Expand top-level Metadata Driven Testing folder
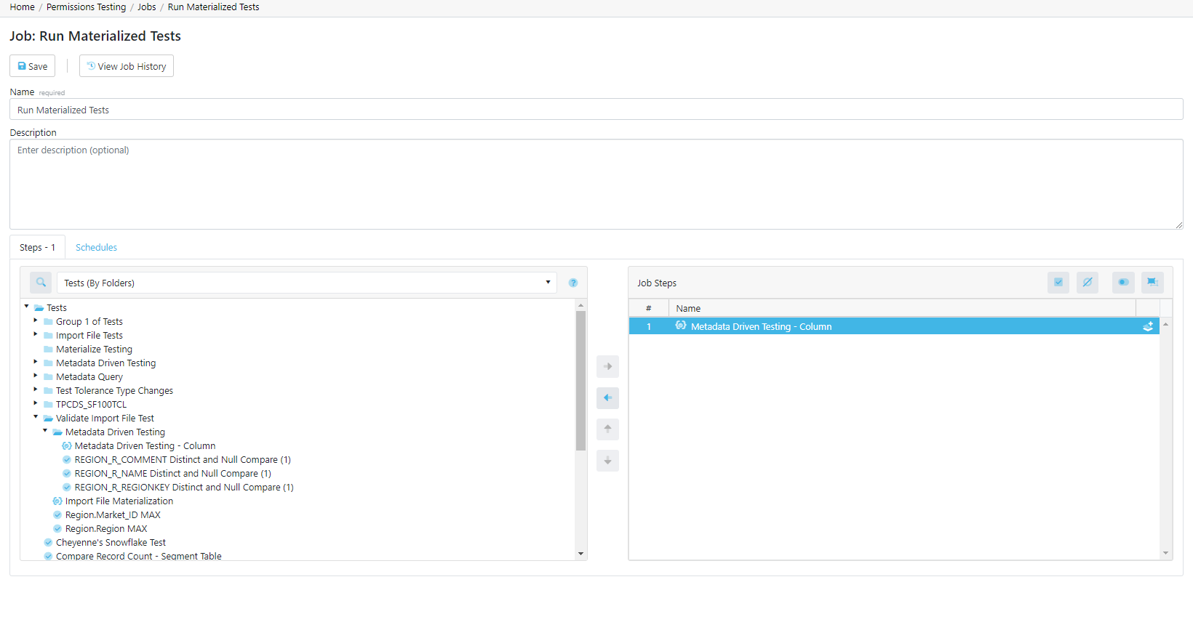 pyautogui.click(x=36, y=362)
